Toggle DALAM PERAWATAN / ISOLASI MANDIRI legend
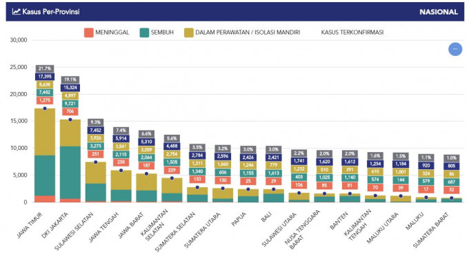 [x=242, y=32]
